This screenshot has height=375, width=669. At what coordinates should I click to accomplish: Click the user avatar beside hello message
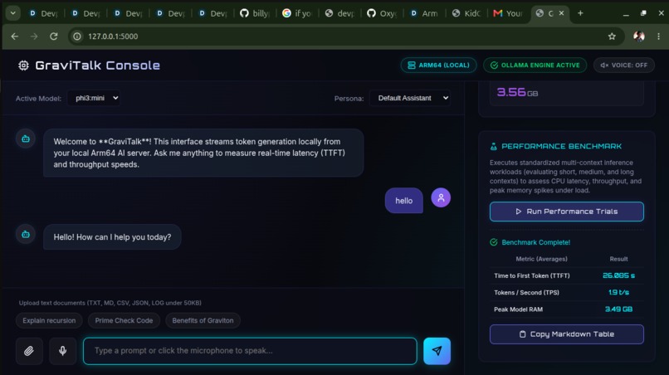441,197
